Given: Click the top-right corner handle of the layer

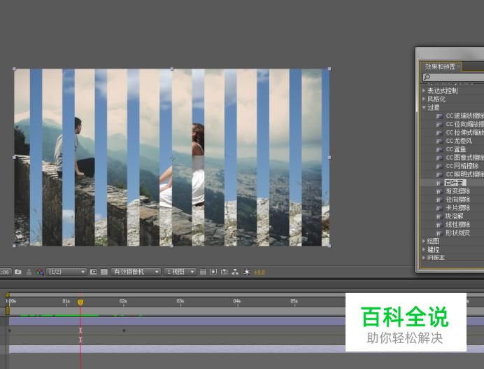Looking at the screenshot, I should (x=329, y=69).
